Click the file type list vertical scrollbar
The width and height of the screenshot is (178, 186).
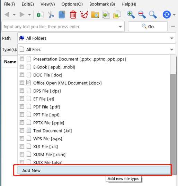click(x=173, y=124)
